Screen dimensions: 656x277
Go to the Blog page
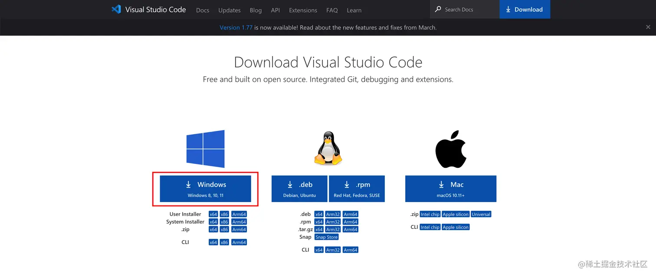(x=256, y=10)
